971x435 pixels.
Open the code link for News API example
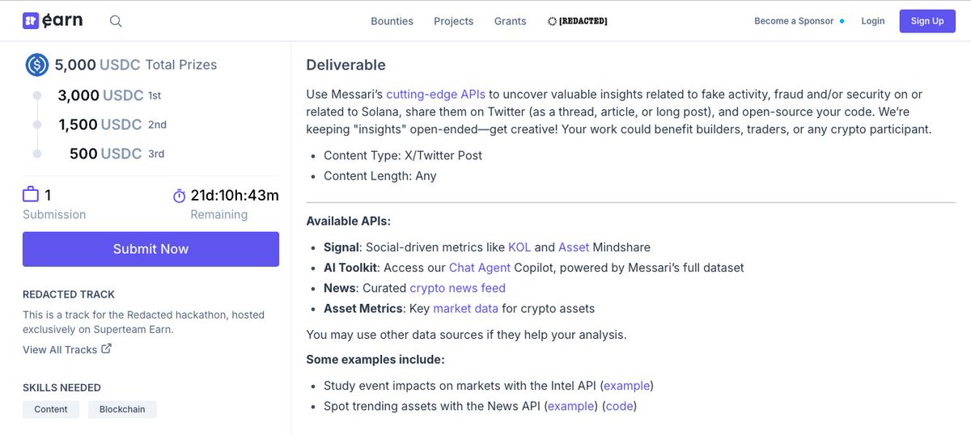619,406
